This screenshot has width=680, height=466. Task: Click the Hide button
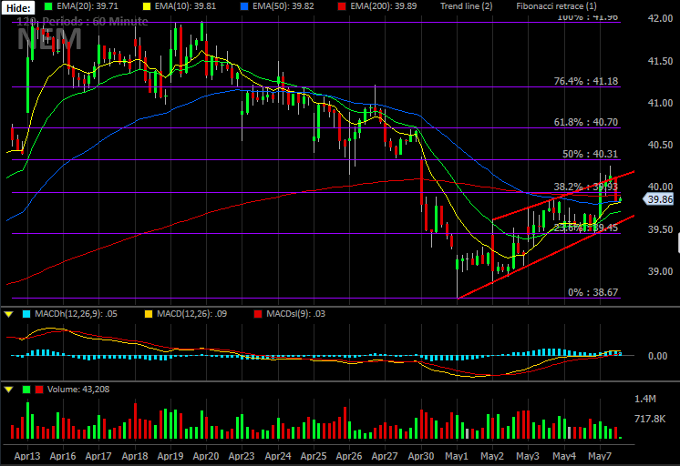tap(18, 8)
